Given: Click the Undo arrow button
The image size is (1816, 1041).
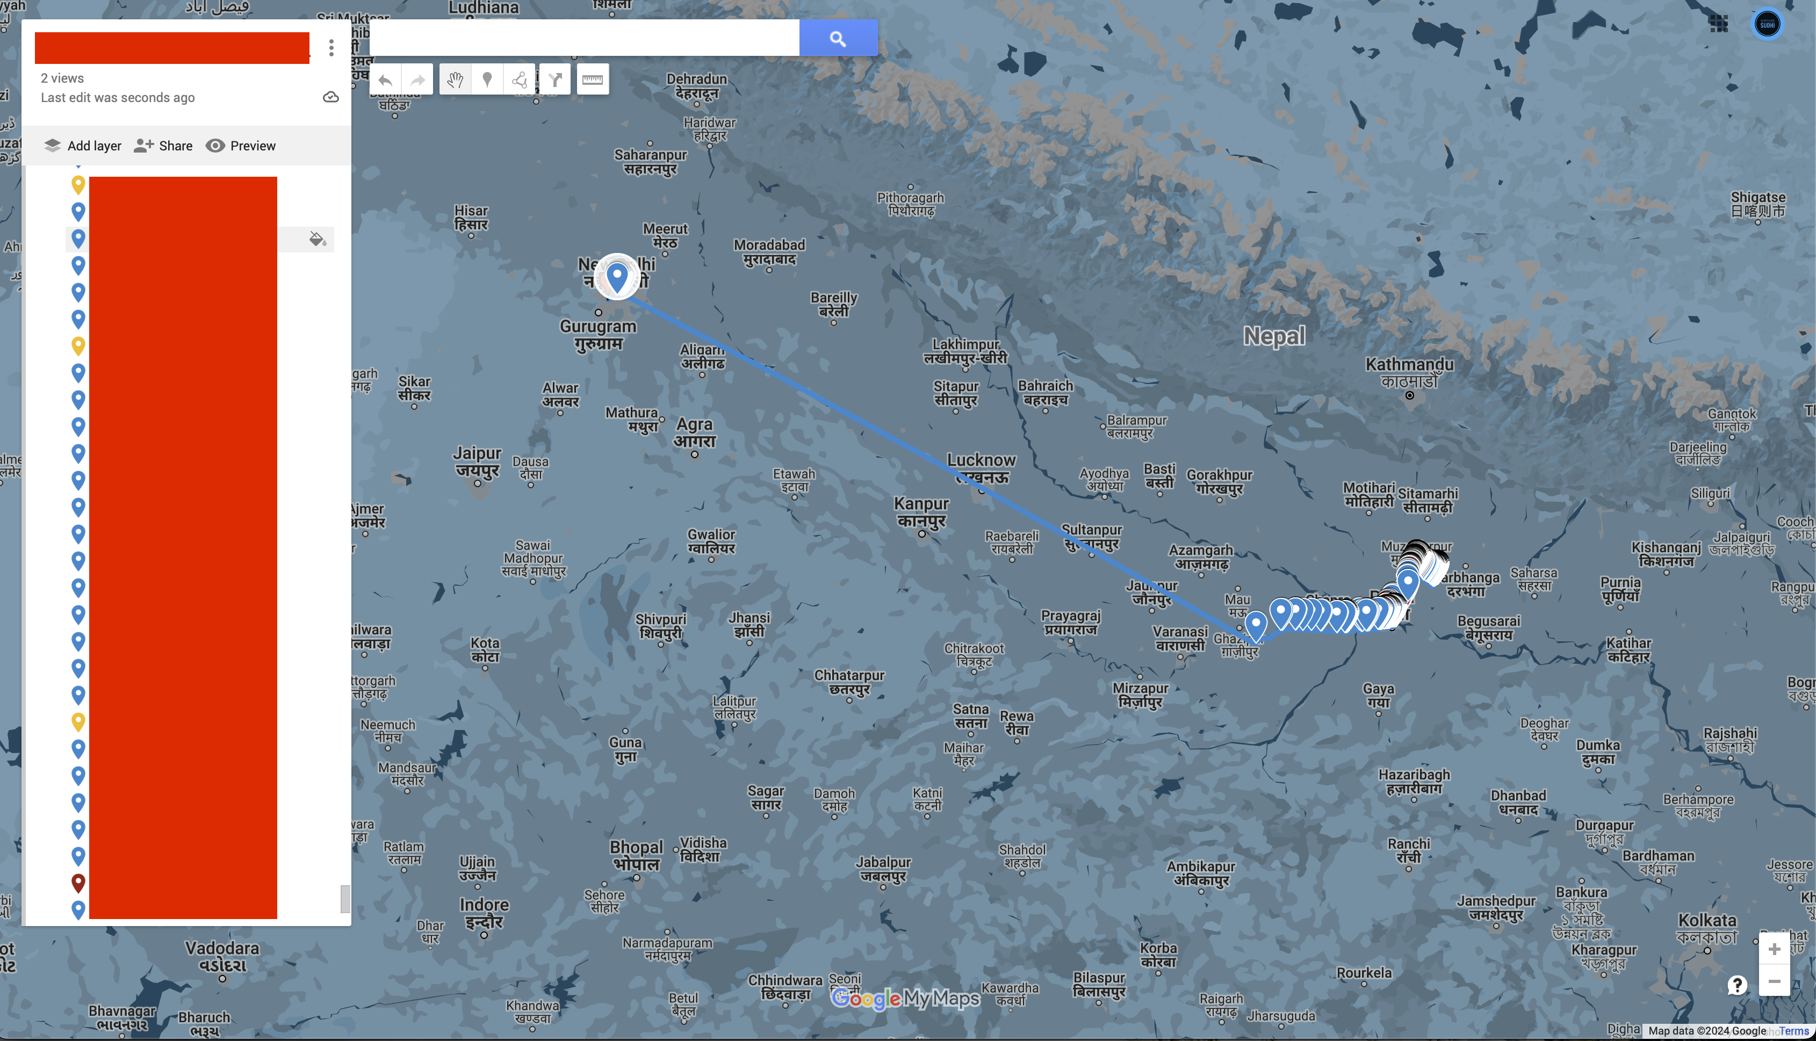Looking at the screenshot, I should point(385,80).
